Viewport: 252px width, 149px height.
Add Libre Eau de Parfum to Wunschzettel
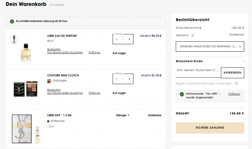click(65, 52)
